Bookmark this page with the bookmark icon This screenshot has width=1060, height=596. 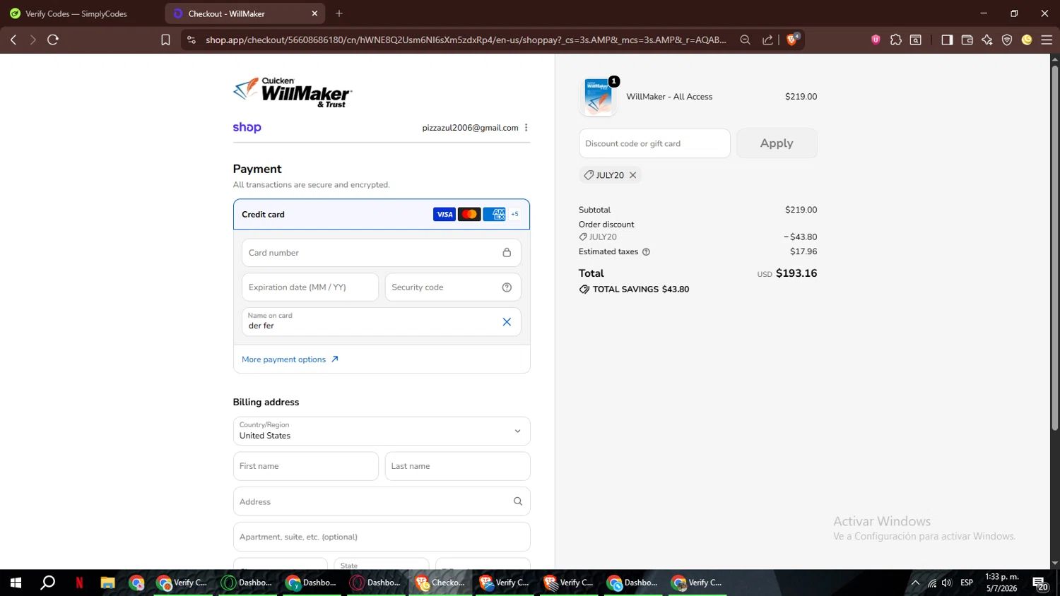coord(165,40)
